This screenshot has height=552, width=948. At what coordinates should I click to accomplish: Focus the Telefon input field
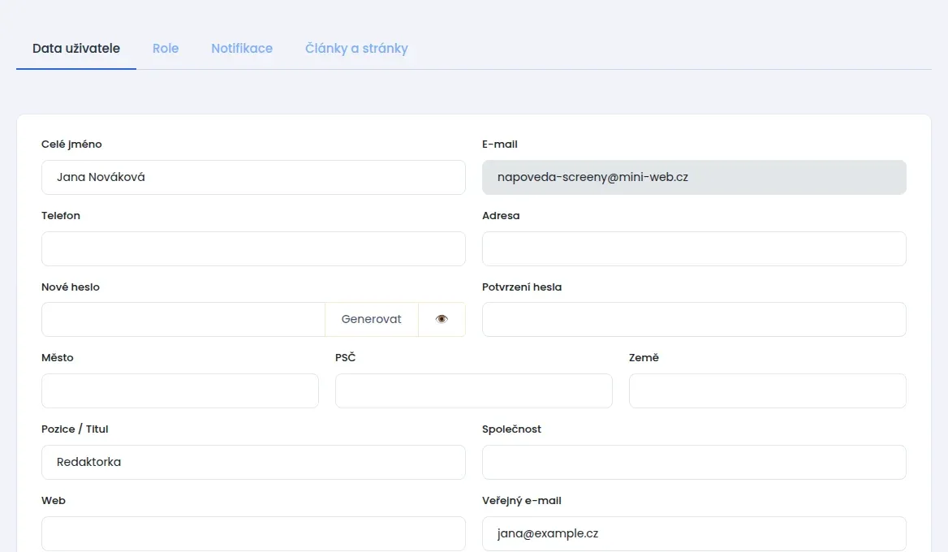253,248
